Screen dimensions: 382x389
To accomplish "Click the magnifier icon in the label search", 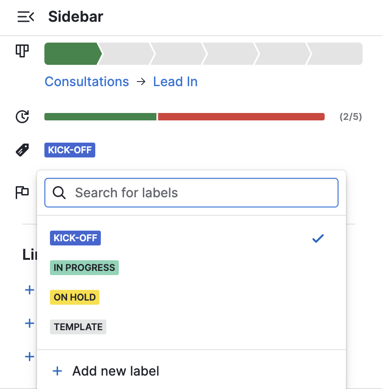I will pos(59,193).
